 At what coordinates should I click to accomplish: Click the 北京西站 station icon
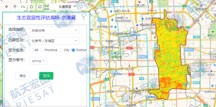(117, 71)
